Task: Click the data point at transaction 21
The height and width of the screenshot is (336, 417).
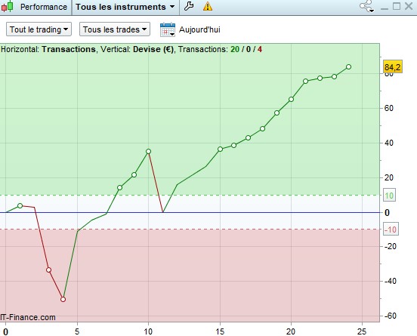Action: click(x=305, y=81)
